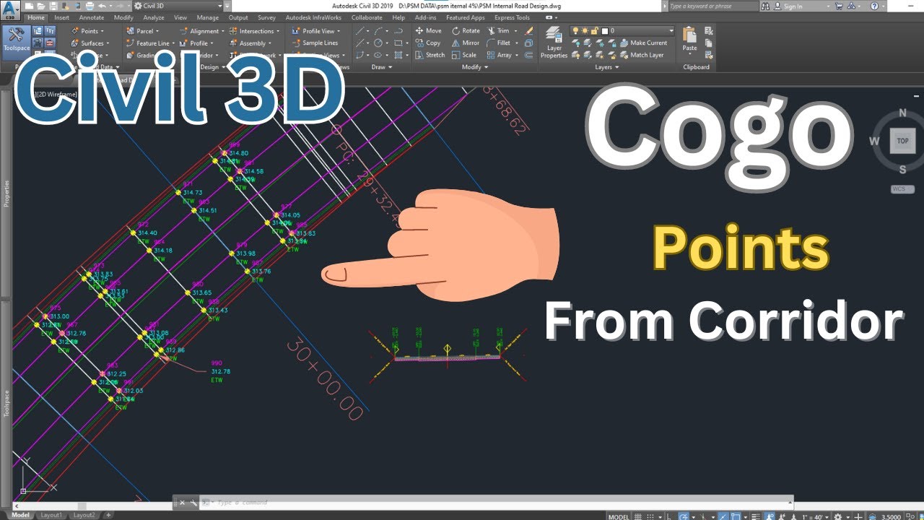Select the Trim tool
Screen dimensions: 924x520
point(498,31)
